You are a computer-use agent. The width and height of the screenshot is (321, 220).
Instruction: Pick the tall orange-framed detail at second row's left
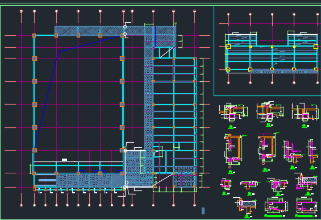pyautogui.click(x=234, y=149)
